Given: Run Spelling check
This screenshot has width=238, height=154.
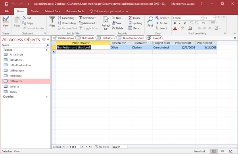Looking at the screenshot, I should 135,23.
